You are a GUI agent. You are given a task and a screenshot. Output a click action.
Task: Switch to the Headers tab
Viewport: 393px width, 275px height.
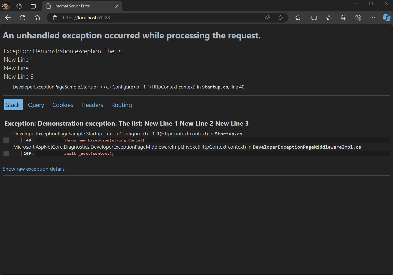(x=92, y=105)
